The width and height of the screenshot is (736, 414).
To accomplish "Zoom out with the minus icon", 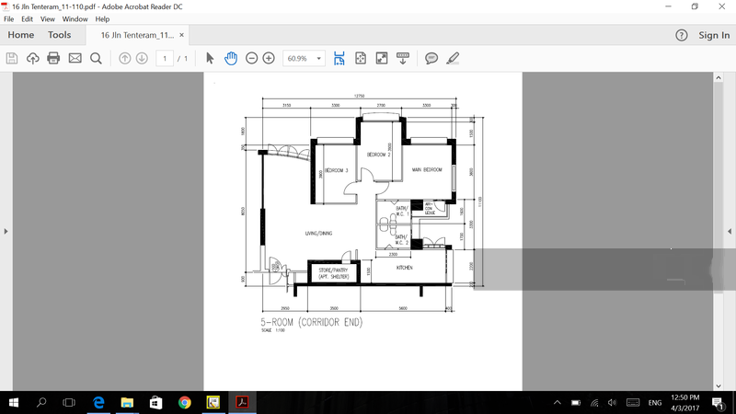I will [251, 58].
